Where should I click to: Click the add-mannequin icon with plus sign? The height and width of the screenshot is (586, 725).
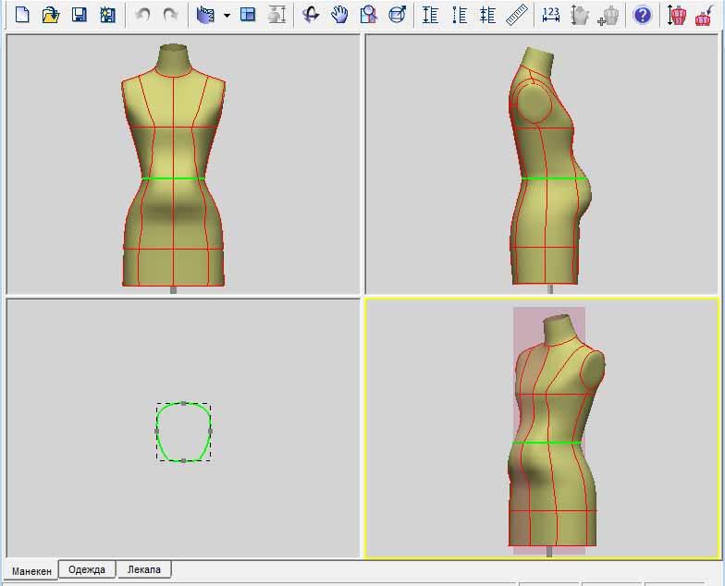point(608,15)
